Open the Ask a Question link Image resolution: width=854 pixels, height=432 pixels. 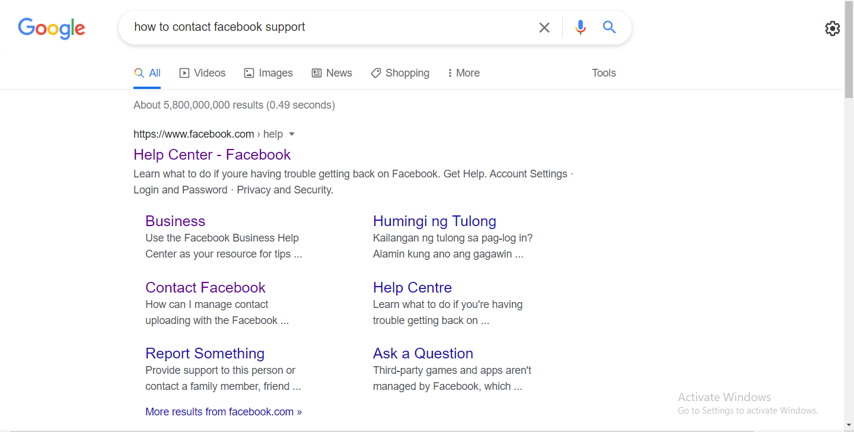pyautogui.click(x=423, y=353)
